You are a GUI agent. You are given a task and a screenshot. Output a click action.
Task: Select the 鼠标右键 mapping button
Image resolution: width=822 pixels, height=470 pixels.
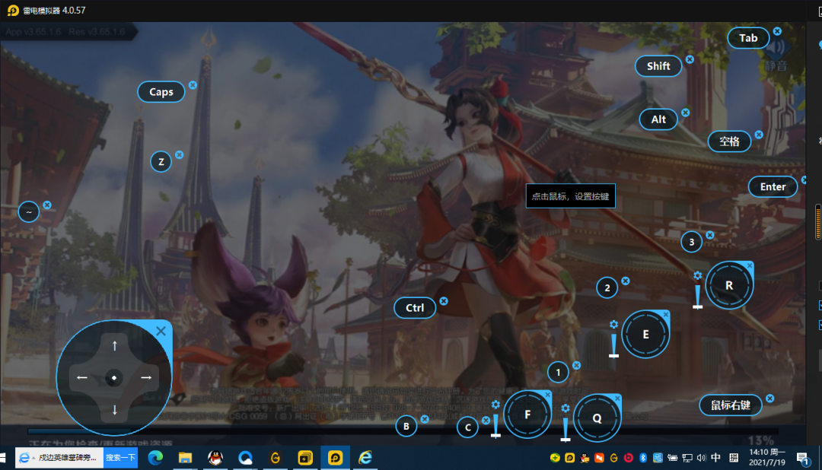pos(730,405)
